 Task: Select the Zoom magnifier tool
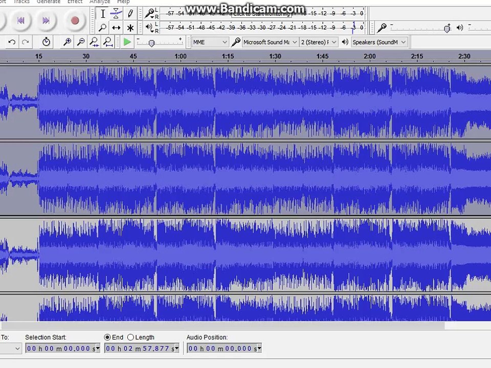coord(102,28)
